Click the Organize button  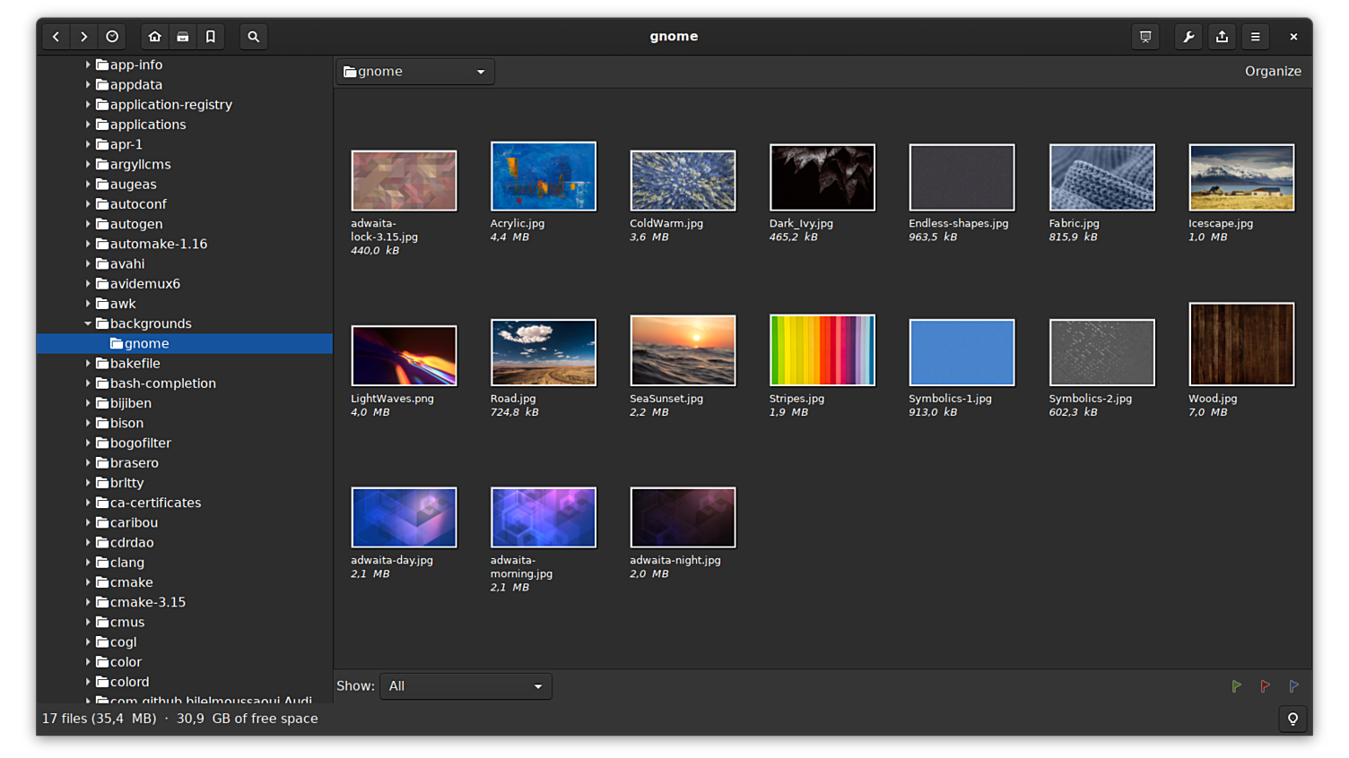(x=1272, y=72)
